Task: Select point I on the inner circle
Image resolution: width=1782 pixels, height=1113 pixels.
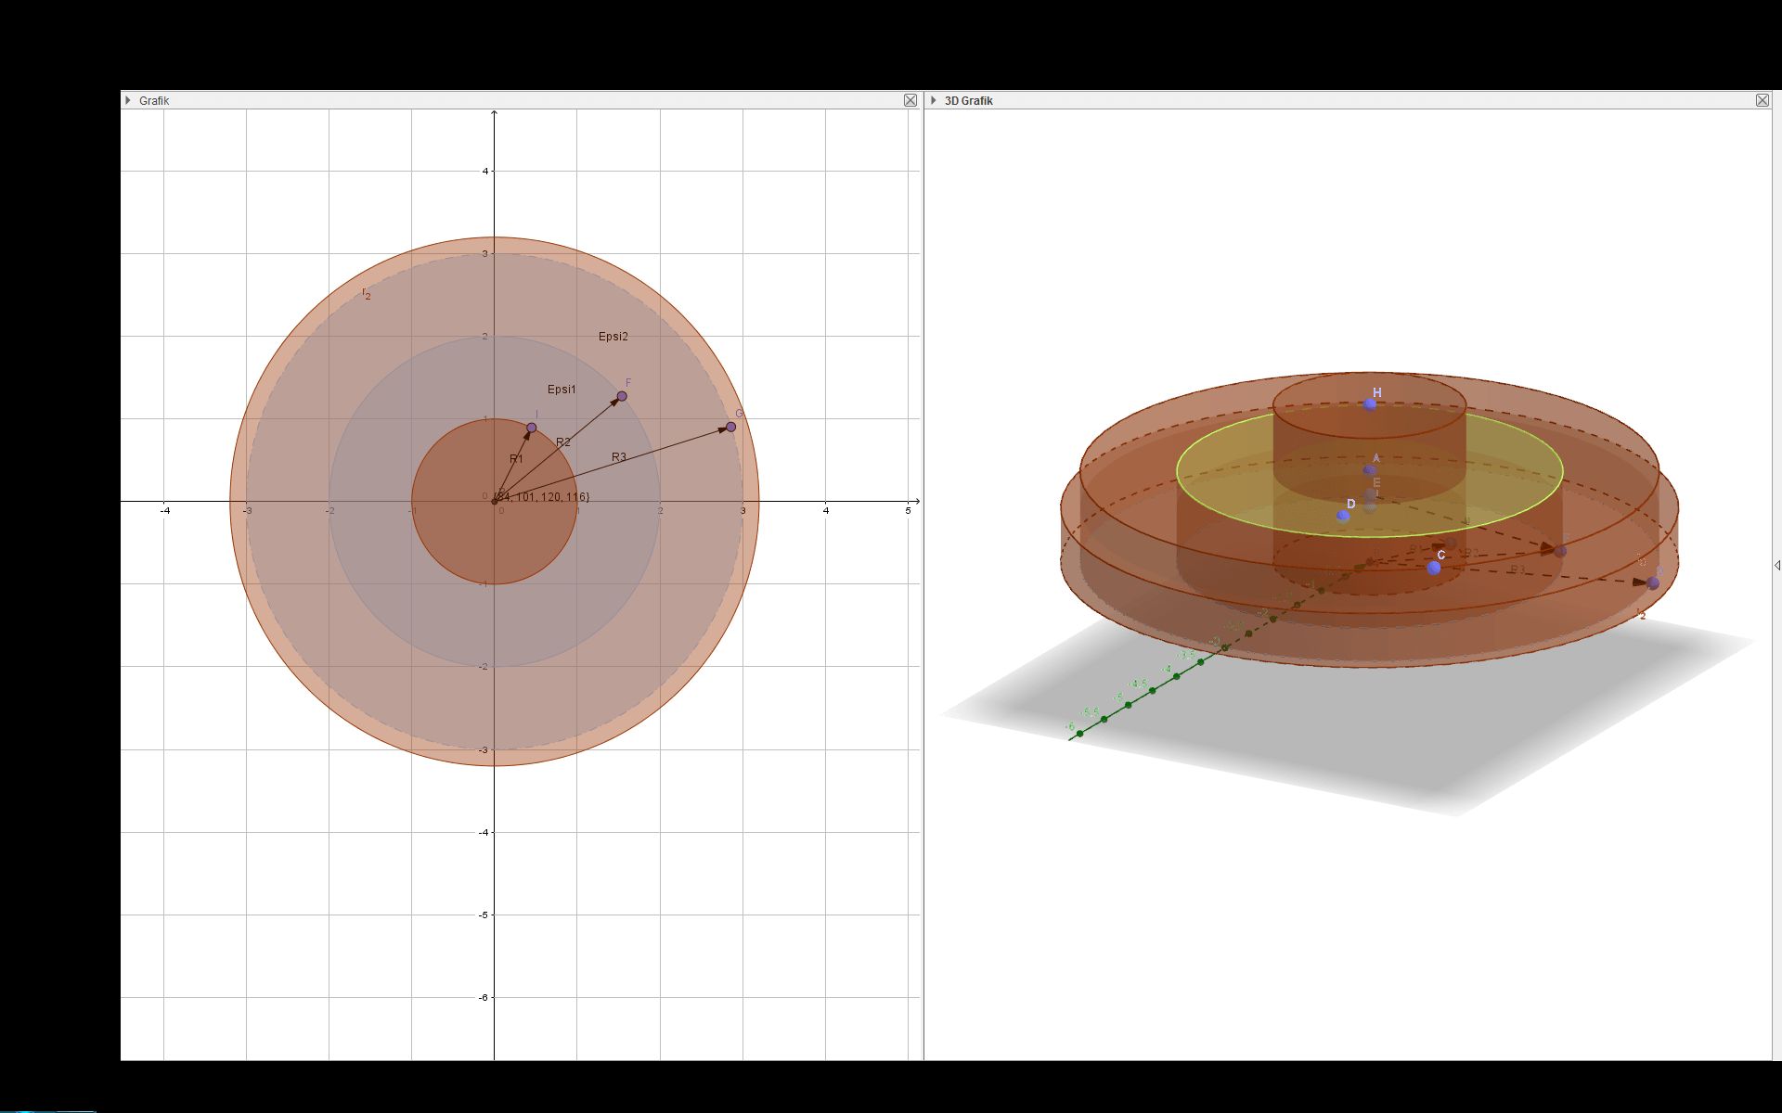Action: click(x=531, y=428)
